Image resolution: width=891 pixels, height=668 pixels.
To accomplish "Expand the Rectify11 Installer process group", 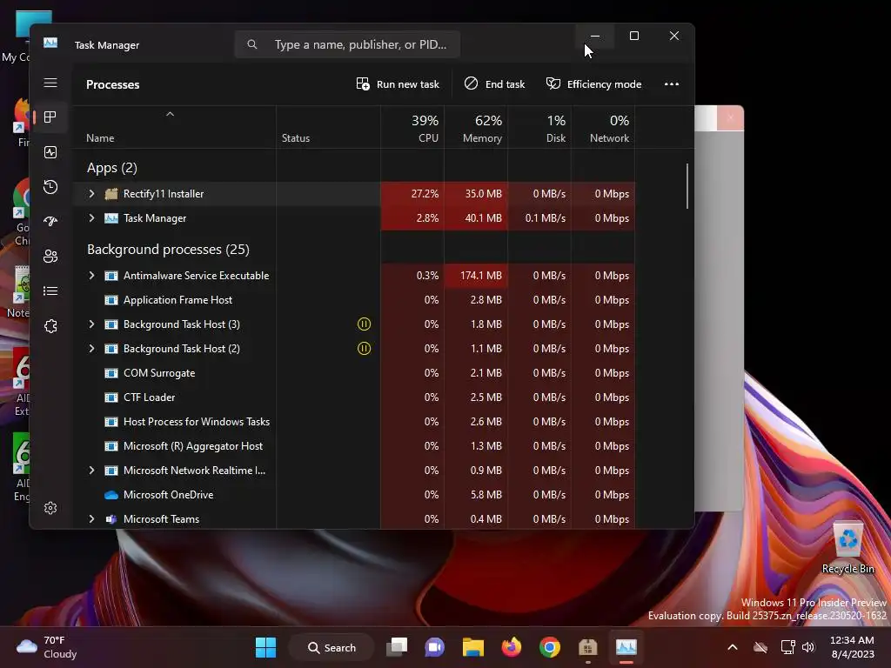I will [x=91, y=194].
